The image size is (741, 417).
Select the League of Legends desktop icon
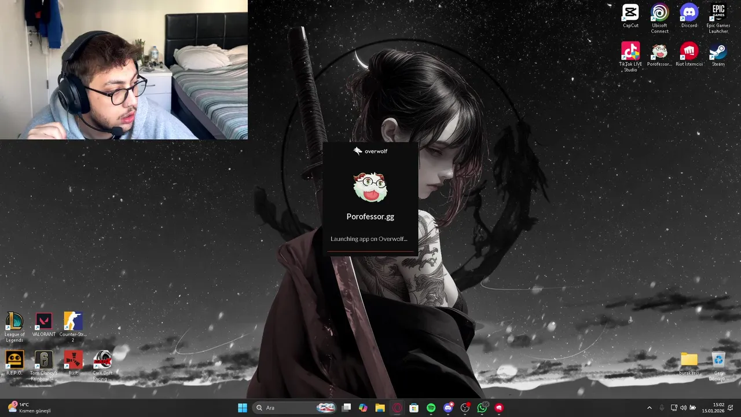pyautogui.click(x=14, y=327)
